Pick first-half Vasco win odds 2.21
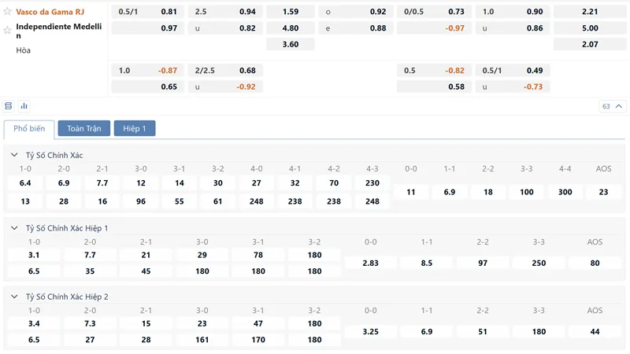The image size is (630, 354). point(590,12)
